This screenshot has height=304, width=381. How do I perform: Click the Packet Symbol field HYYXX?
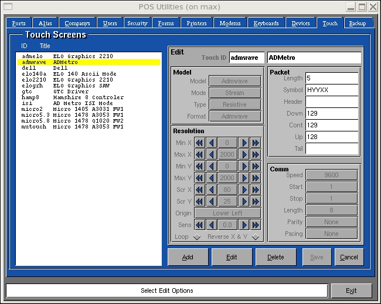pyautogui.click(x=332, y=90)
